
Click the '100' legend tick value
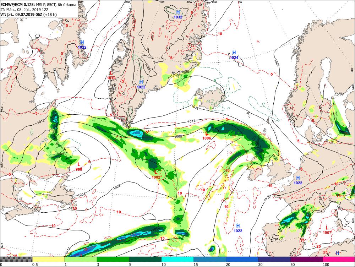pyautogui.click(x=326, y=265)
